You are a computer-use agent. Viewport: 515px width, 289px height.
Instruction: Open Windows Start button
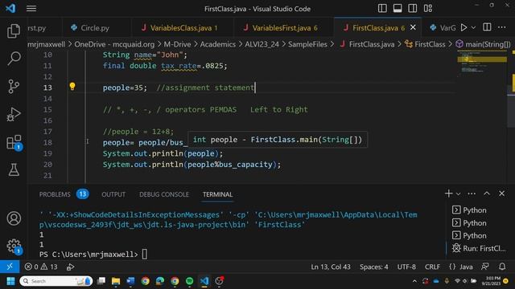tap(10, 281)
